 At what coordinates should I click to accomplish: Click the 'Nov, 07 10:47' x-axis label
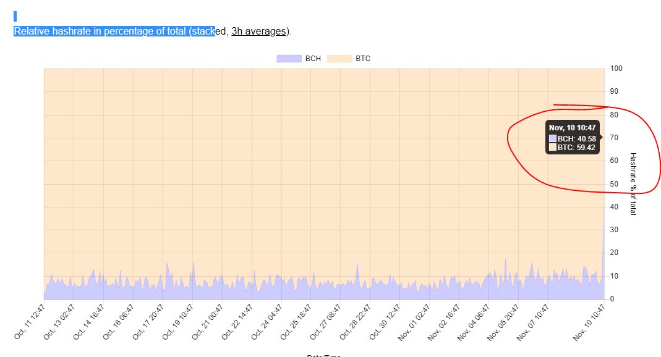[532, 322]
